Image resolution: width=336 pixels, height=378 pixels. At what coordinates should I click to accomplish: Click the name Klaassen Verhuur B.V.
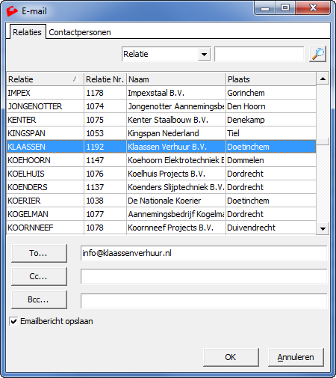tap(167, 147)
